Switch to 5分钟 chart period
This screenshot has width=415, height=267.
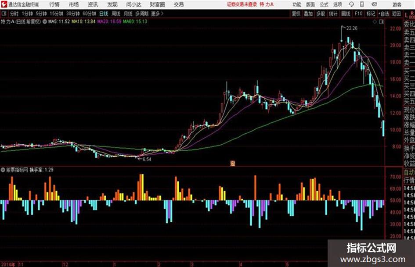pos(41,14)
